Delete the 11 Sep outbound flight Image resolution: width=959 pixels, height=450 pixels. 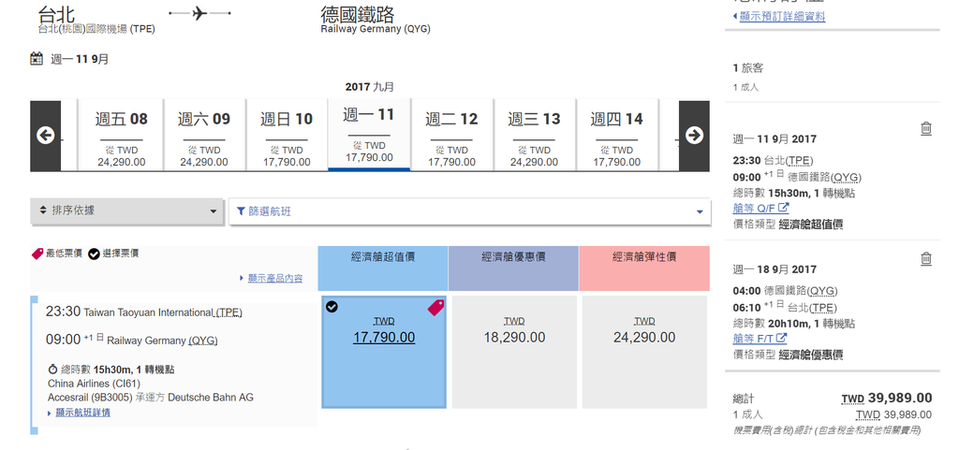(926, 128)
